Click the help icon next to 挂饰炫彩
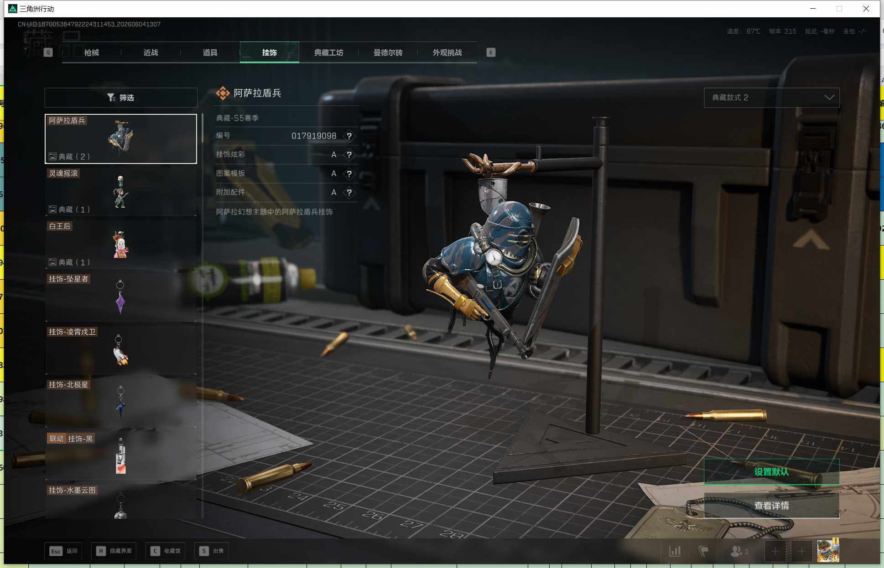The image size is (884, 568). point(349,155)
